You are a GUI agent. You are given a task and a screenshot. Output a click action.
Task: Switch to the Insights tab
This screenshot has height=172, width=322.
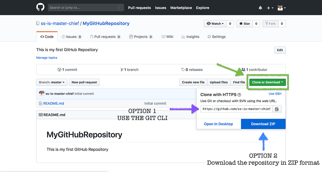tap(190, 37)
